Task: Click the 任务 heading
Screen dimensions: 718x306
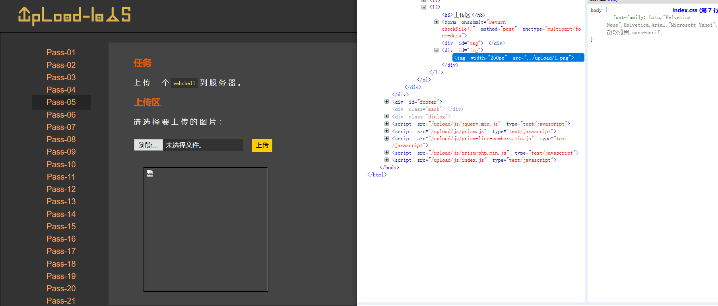Action: (x=142, y=63)
